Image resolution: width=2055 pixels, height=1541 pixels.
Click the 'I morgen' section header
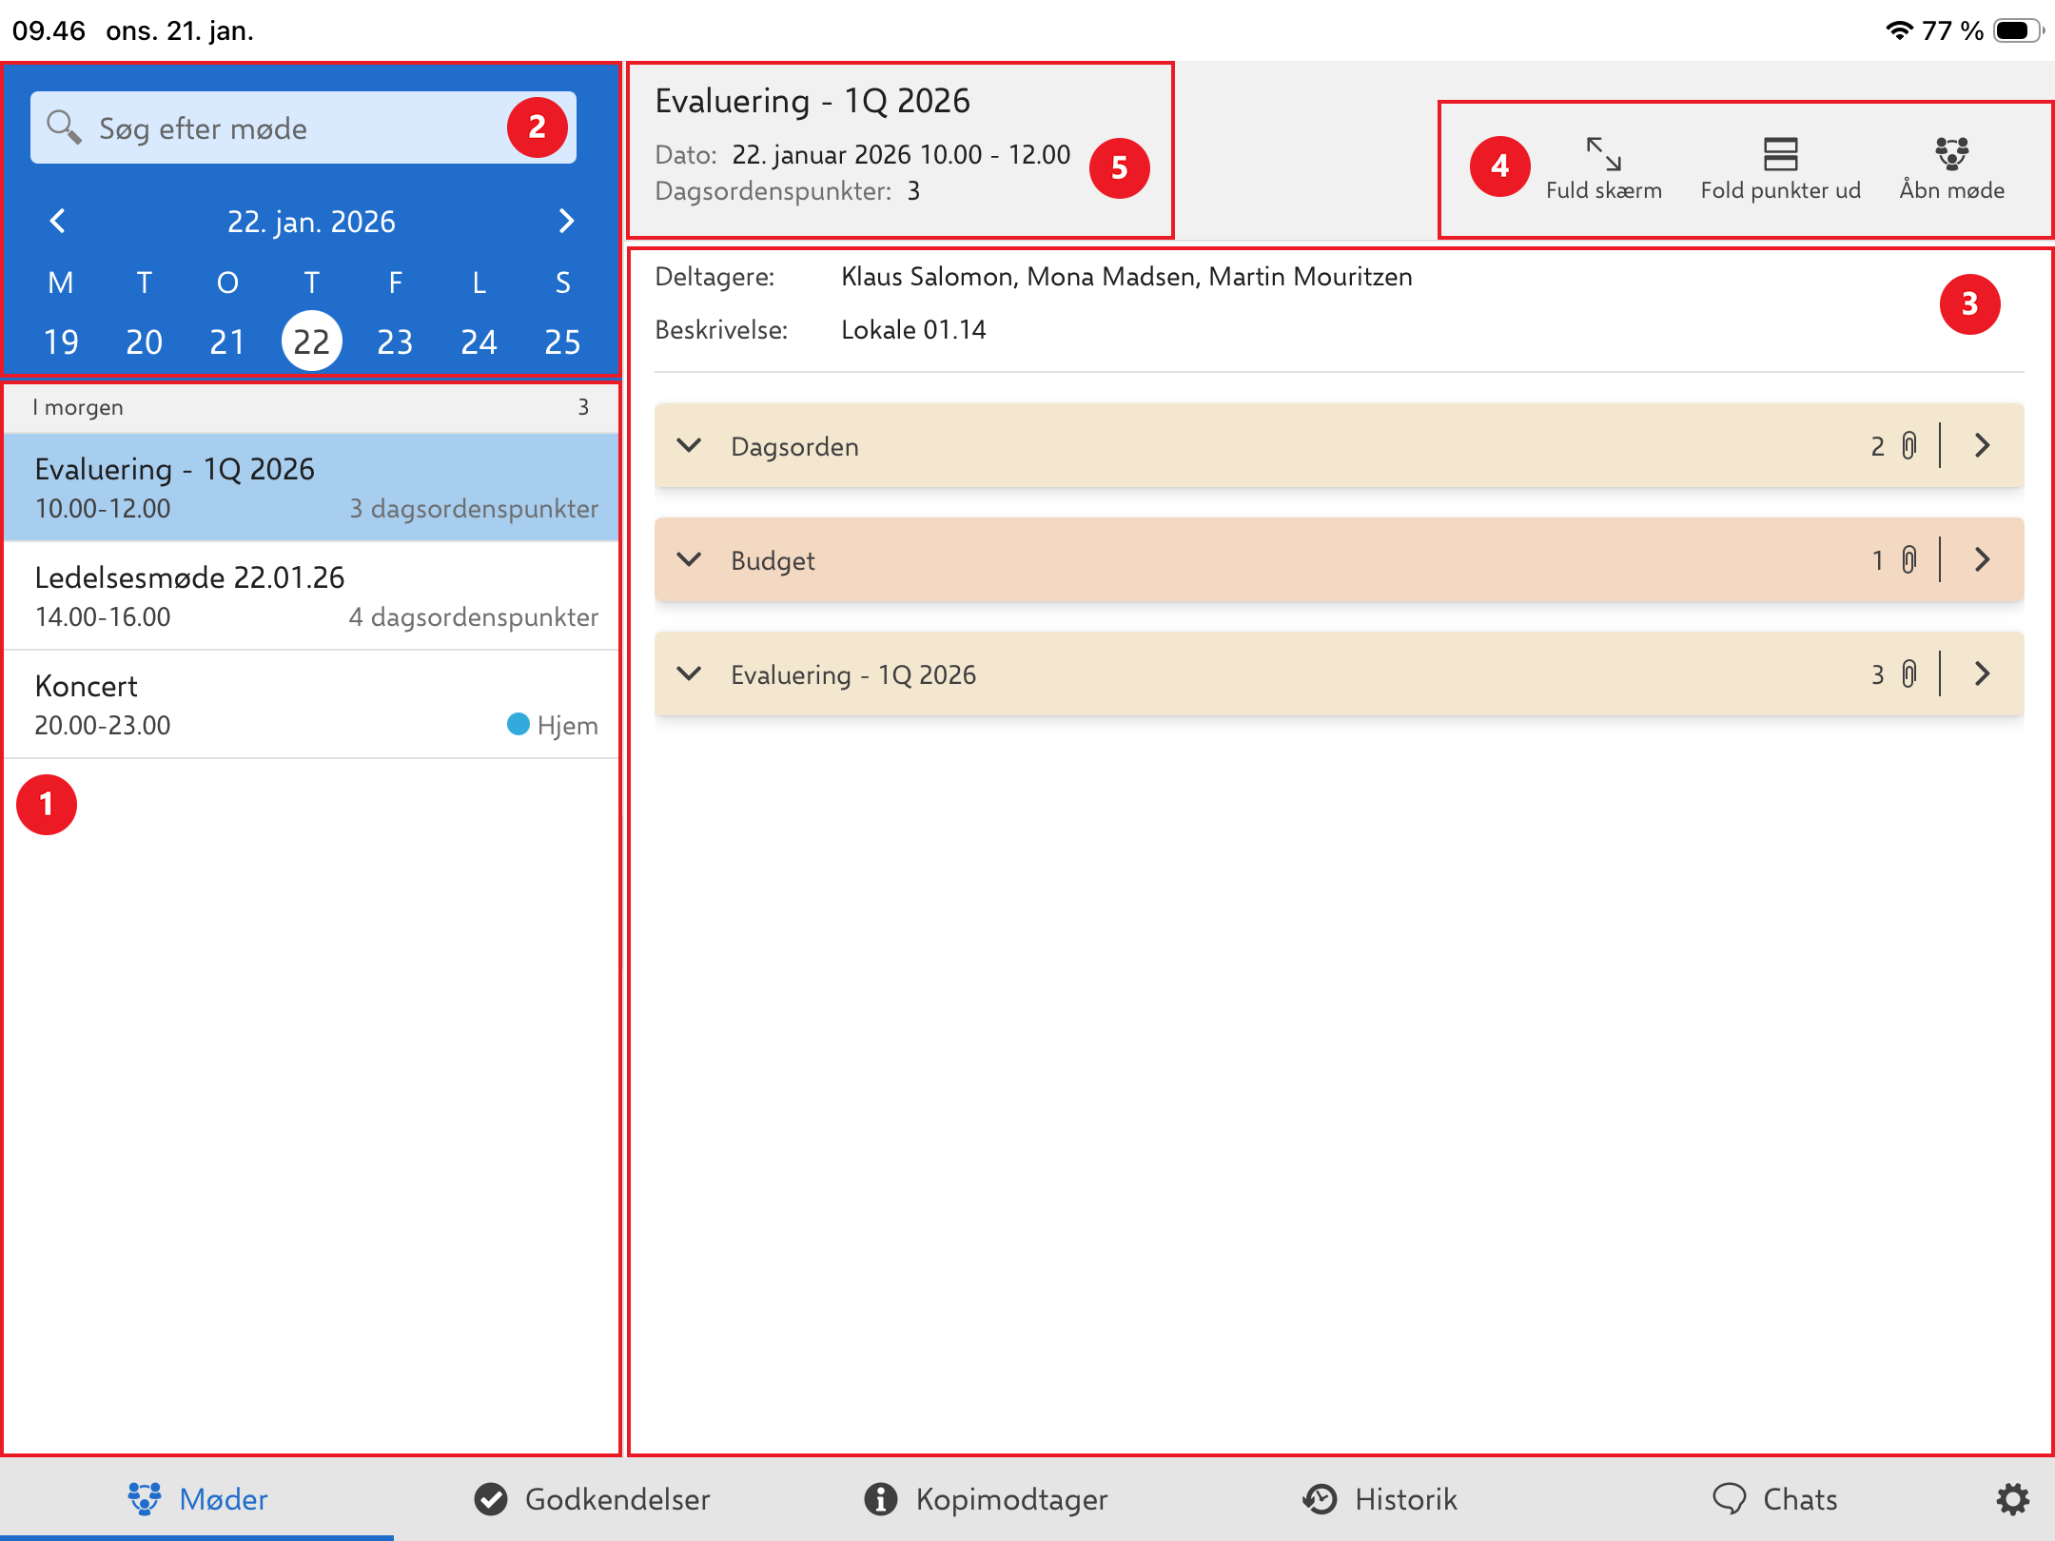tap(311, 407)
